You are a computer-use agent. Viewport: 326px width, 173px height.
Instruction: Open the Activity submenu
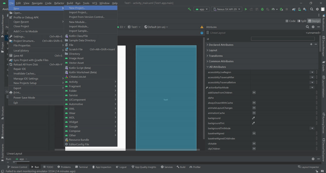(91, 82)
